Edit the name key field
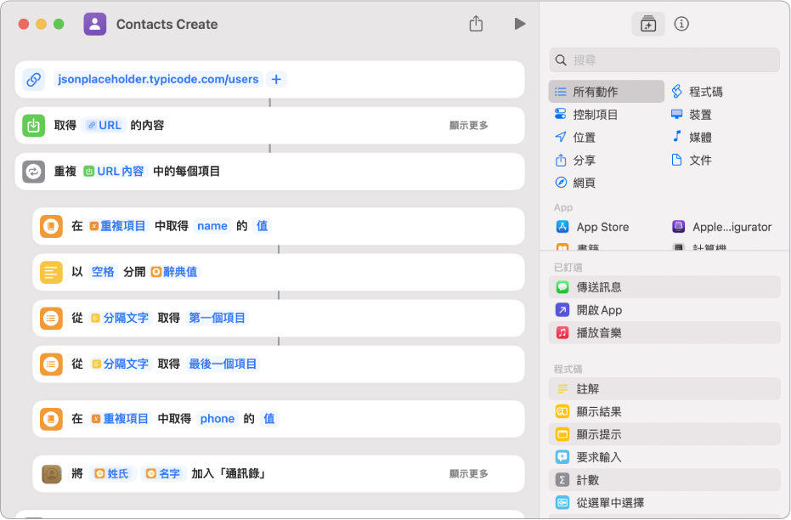Viewport: 791px width, 520px height. tap(212, 226)
